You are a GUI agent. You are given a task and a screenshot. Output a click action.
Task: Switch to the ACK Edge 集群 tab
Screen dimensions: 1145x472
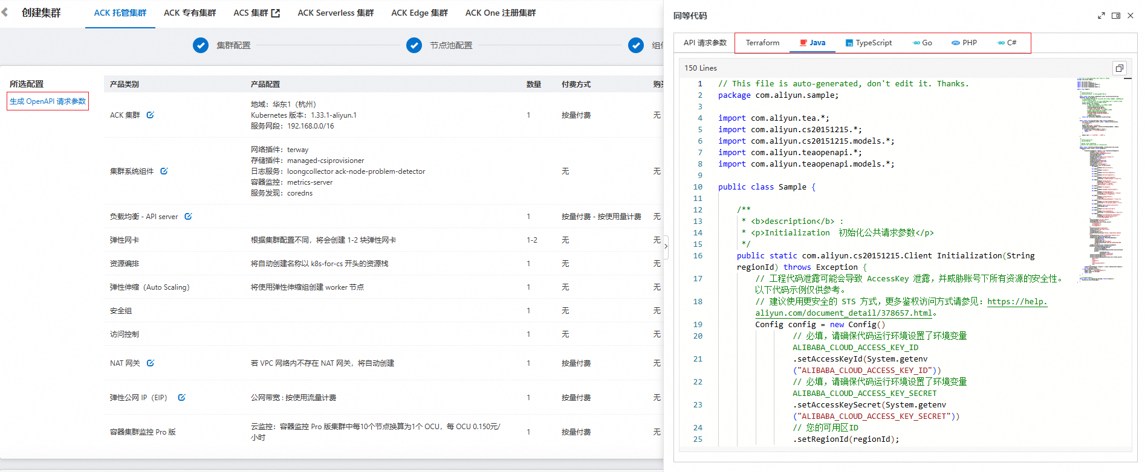420,13
